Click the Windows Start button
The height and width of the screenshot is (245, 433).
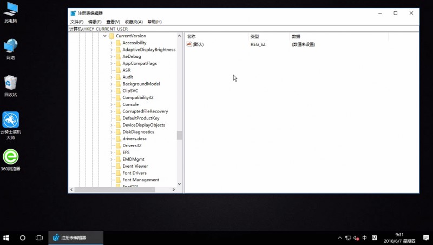point(6,238)
